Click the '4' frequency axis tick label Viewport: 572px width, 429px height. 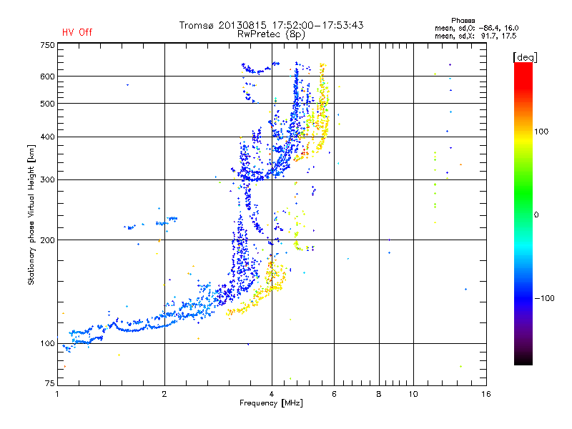tap(272, 394)
